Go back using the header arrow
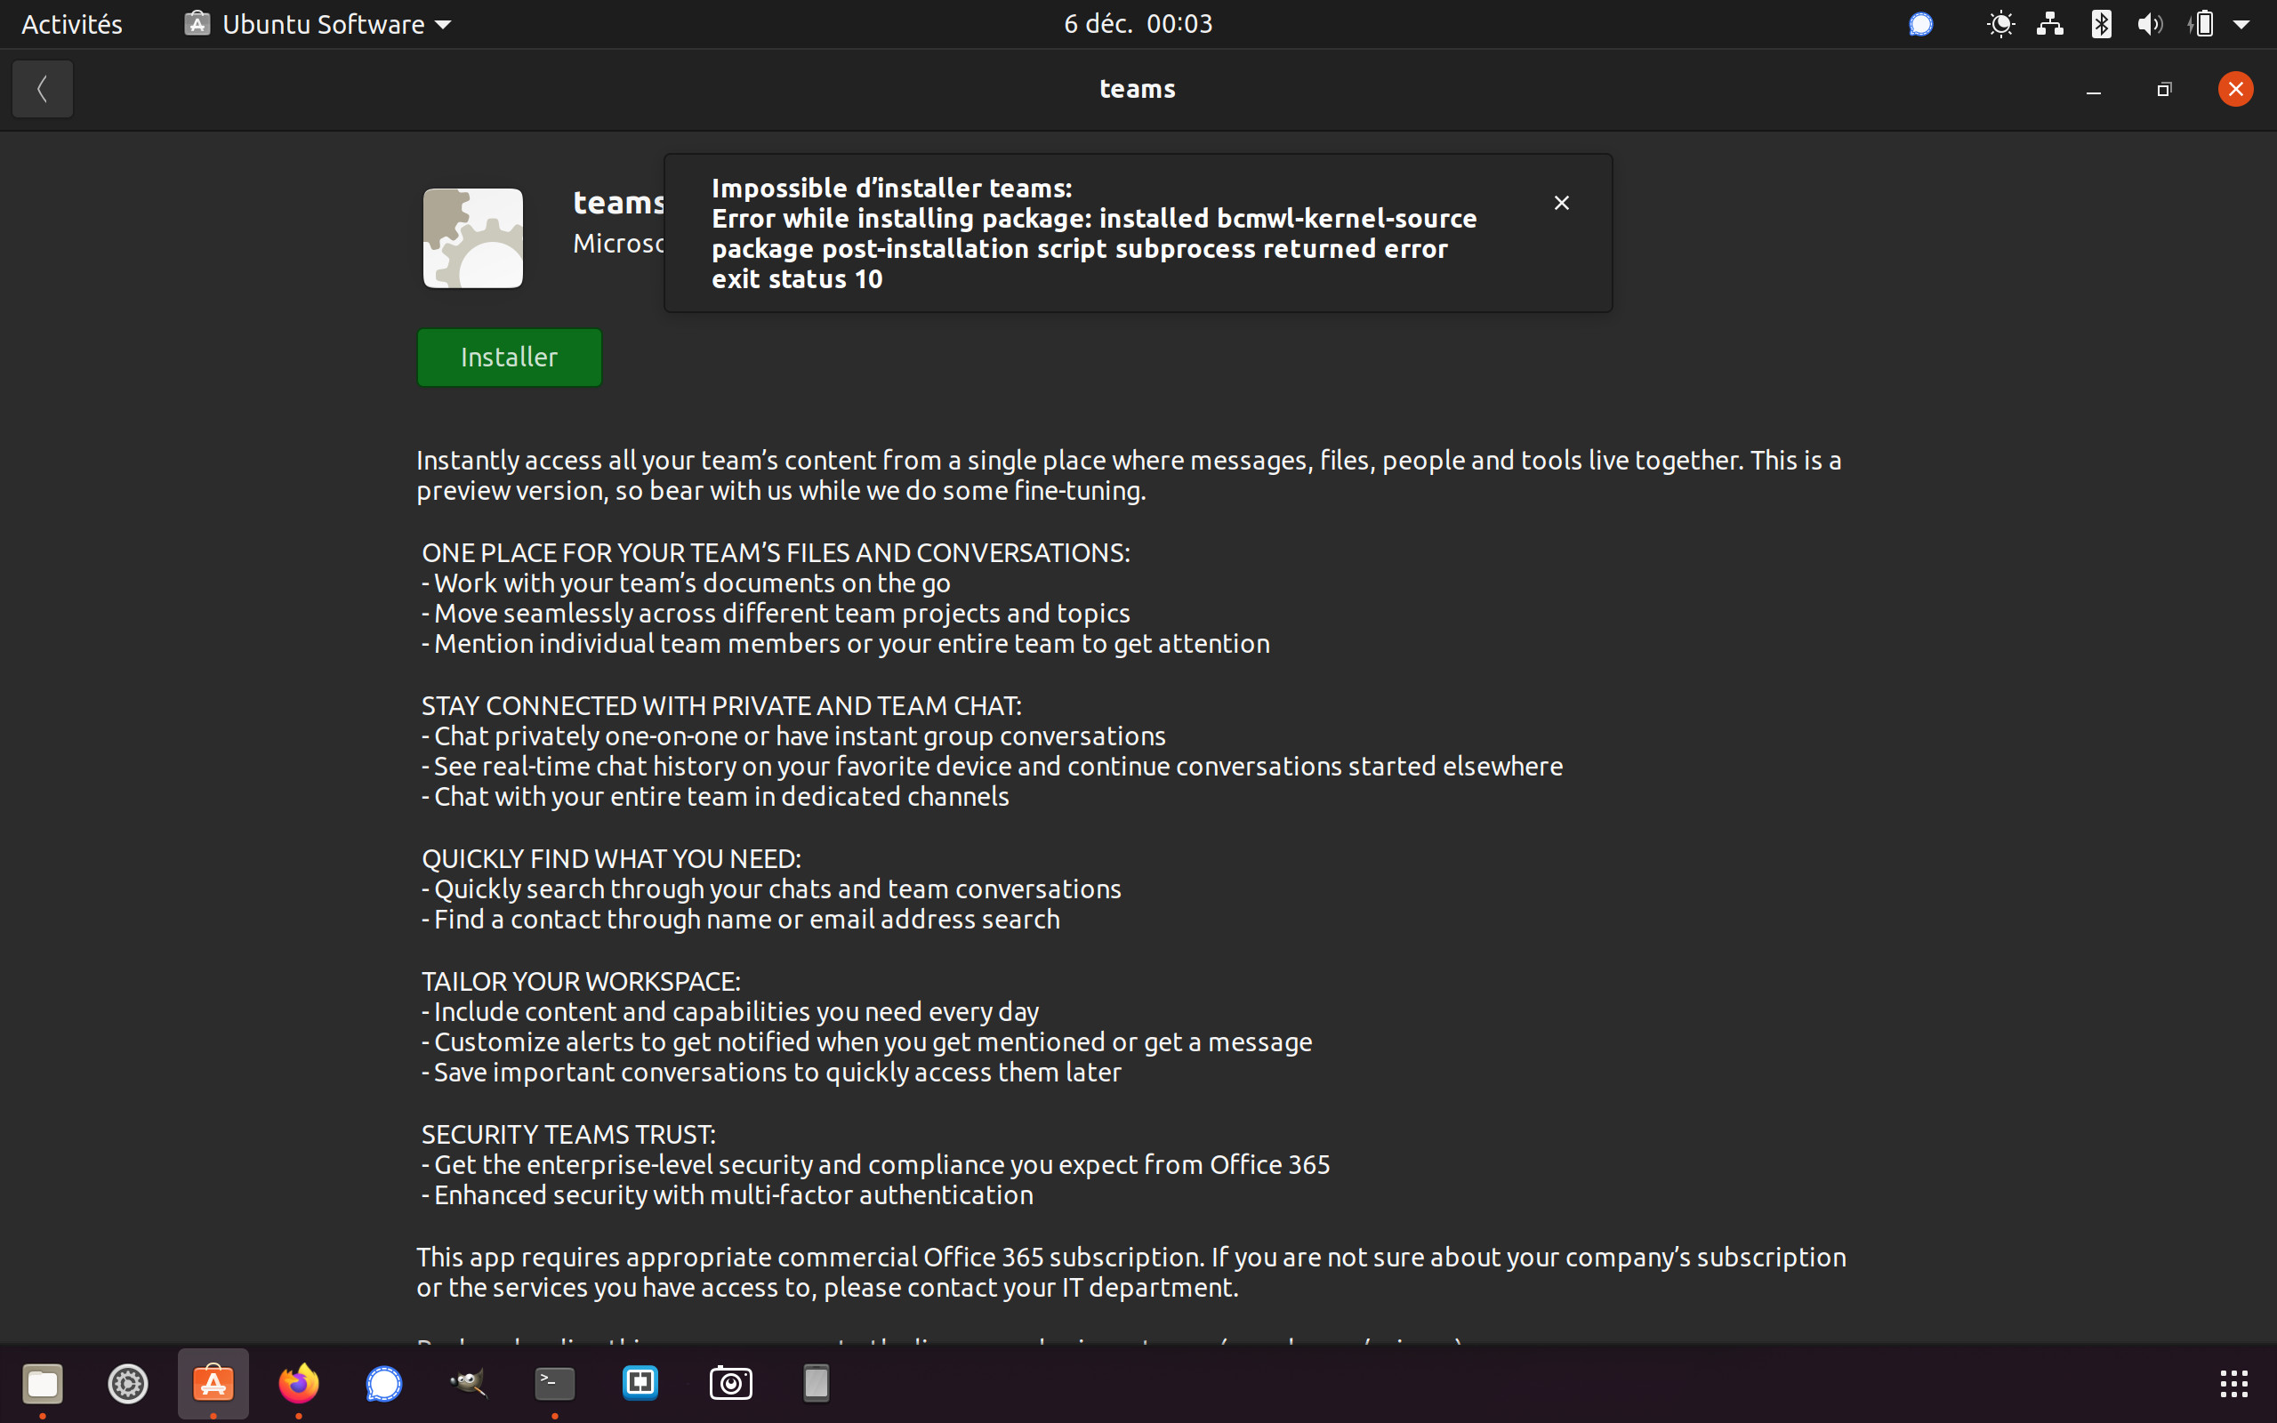This screenshot has height=1423, width=2277. coord(43,90)
